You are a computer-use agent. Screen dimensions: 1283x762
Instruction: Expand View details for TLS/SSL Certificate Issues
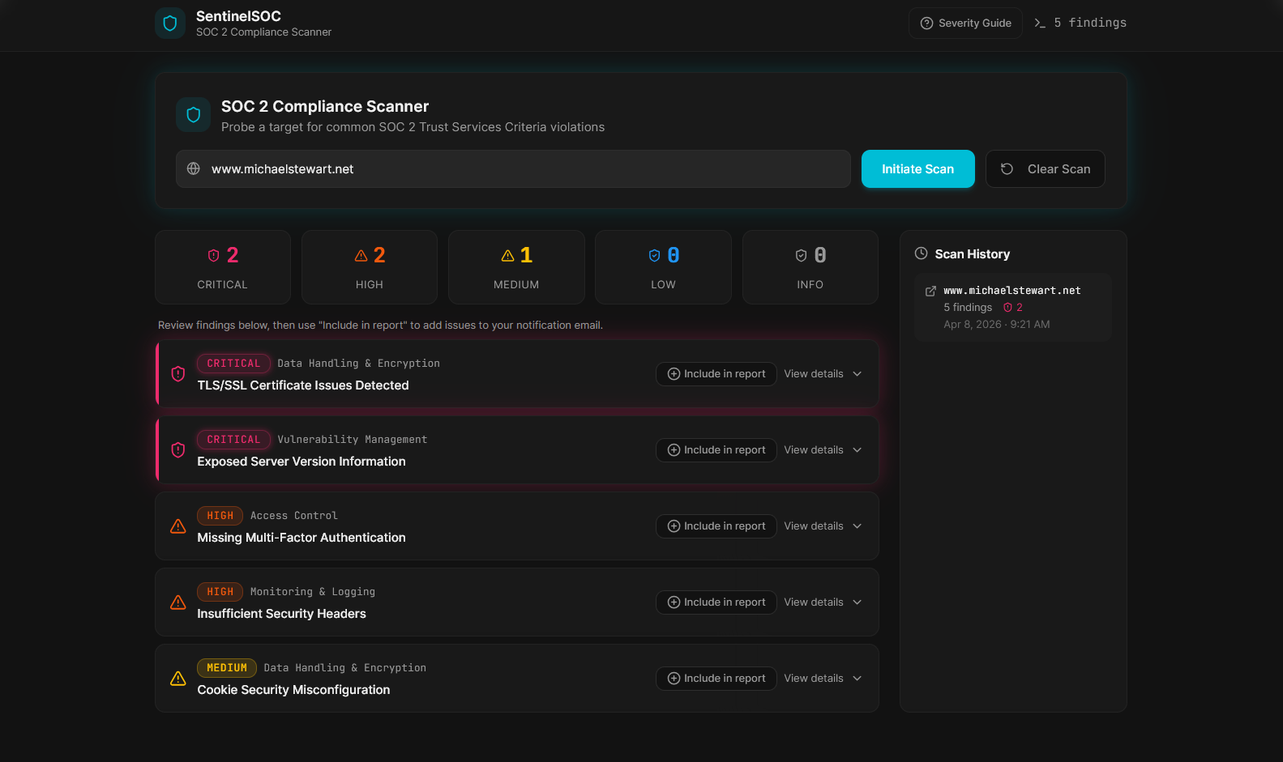[823, 374]
